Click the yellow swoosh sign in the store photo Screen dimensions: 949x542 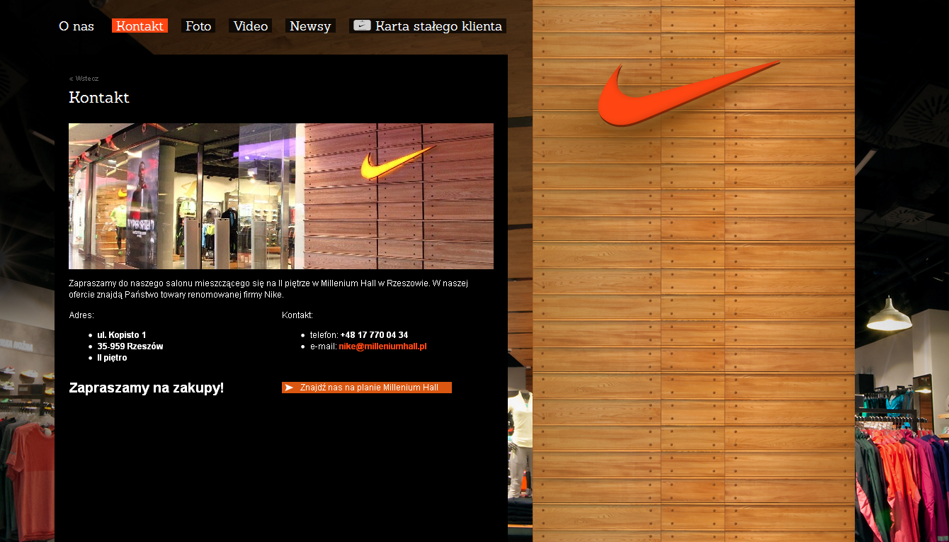click(x=395, y=163)
